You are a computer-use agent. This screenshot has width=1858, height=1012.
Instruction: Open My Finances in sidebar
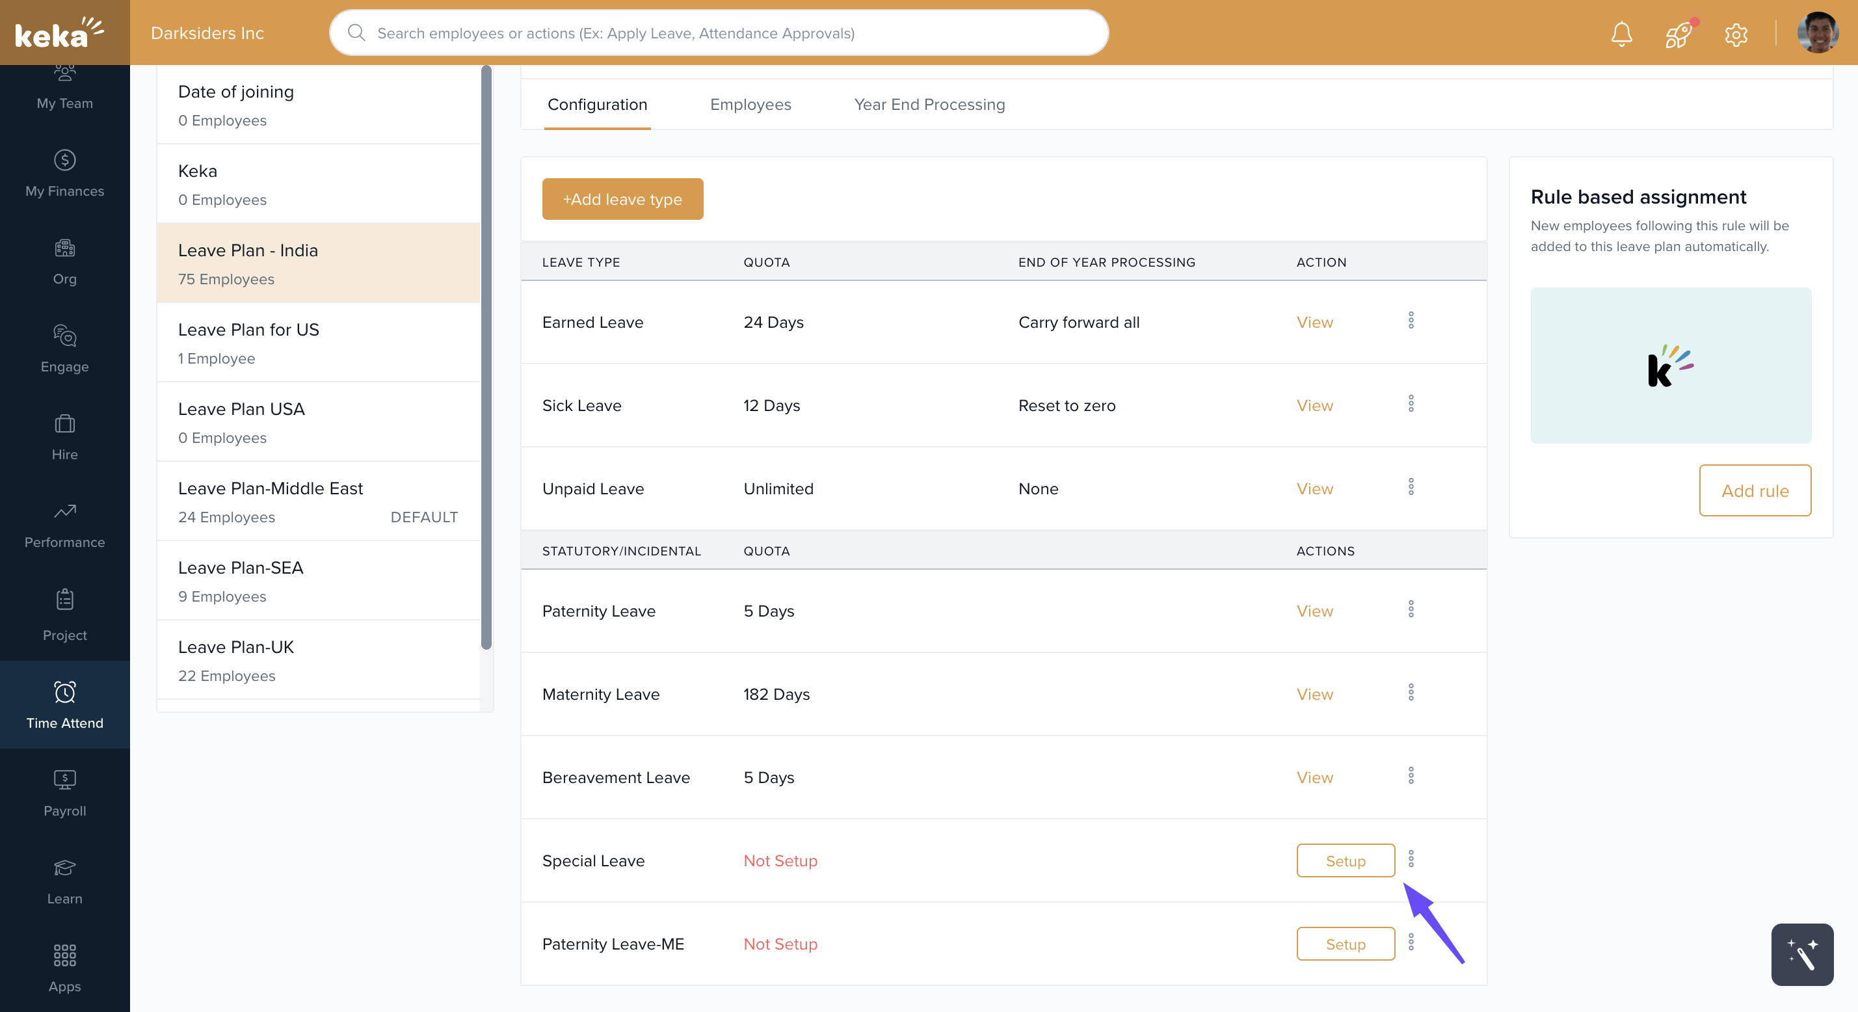[64, 173]
